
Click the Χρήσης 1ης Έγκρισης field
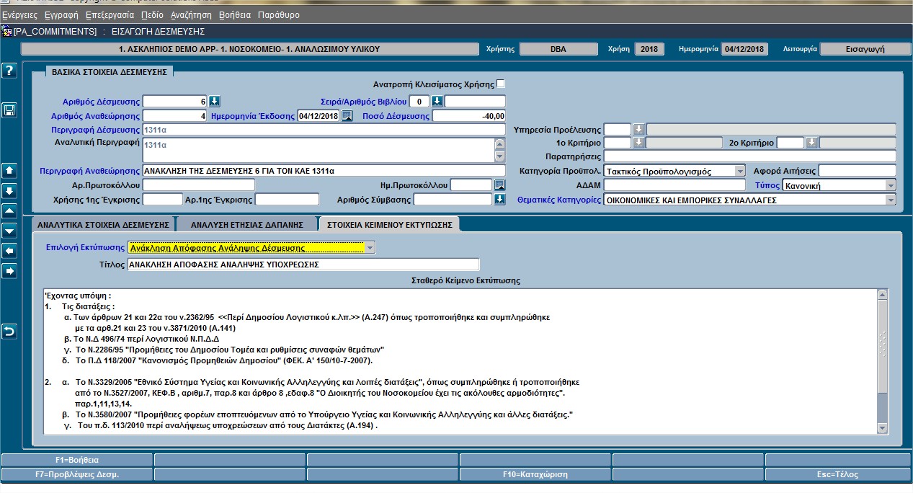[x=163, y=199]
